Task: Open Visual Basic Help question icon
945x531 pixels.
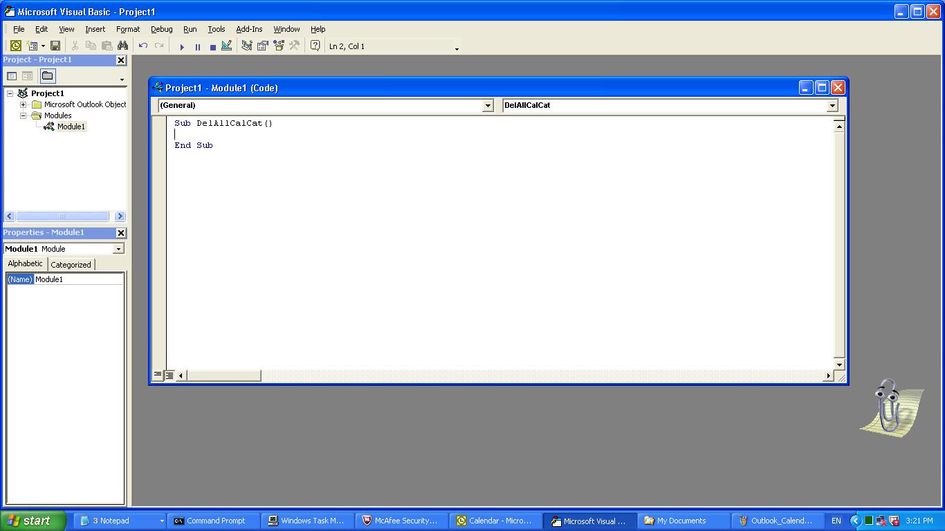Action: coord(315,46)
